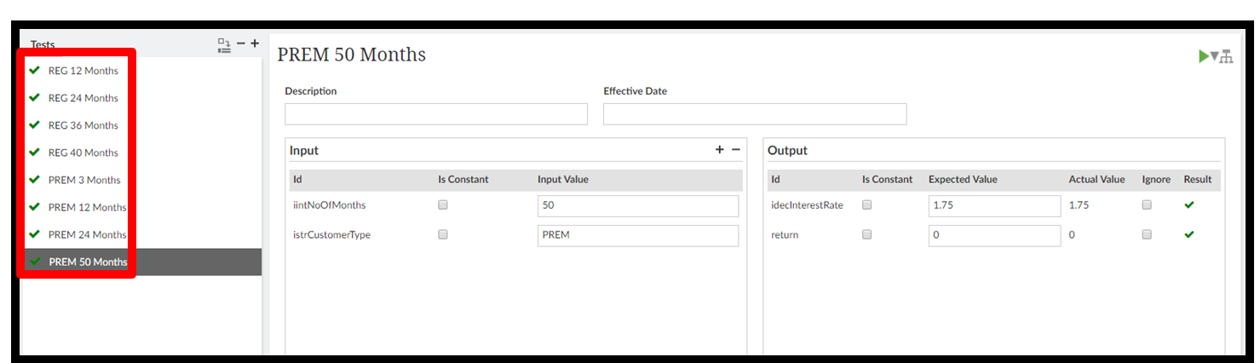Open the PREM 3 Months test

pyautogui.click(x=84, y=180)
